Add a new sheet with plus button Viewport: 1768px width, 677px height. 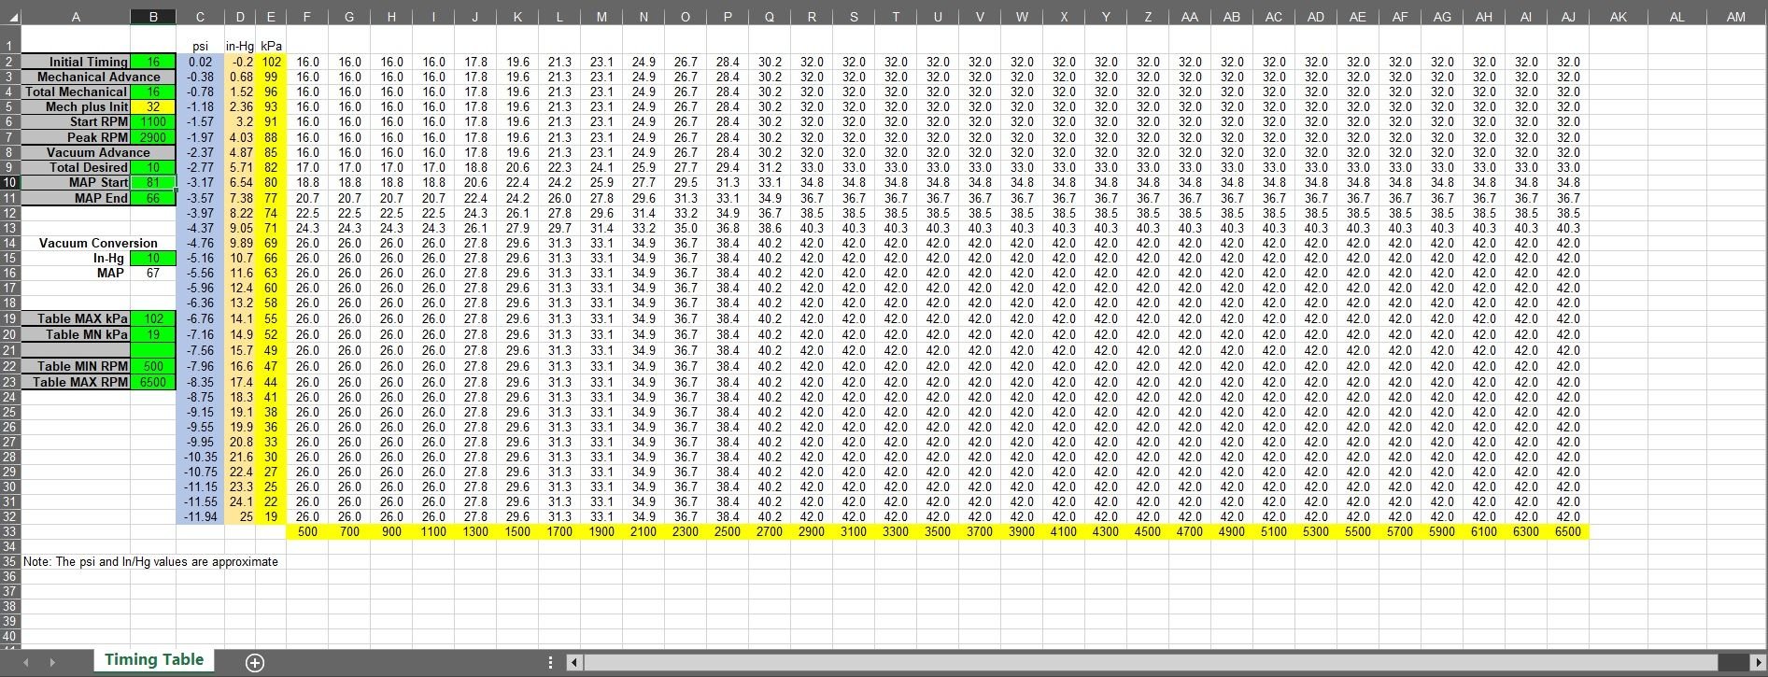(x=254, y=662)
